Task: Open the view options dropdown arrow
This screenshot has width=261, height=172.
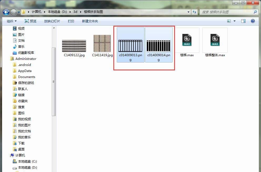Action: [234, 21]
